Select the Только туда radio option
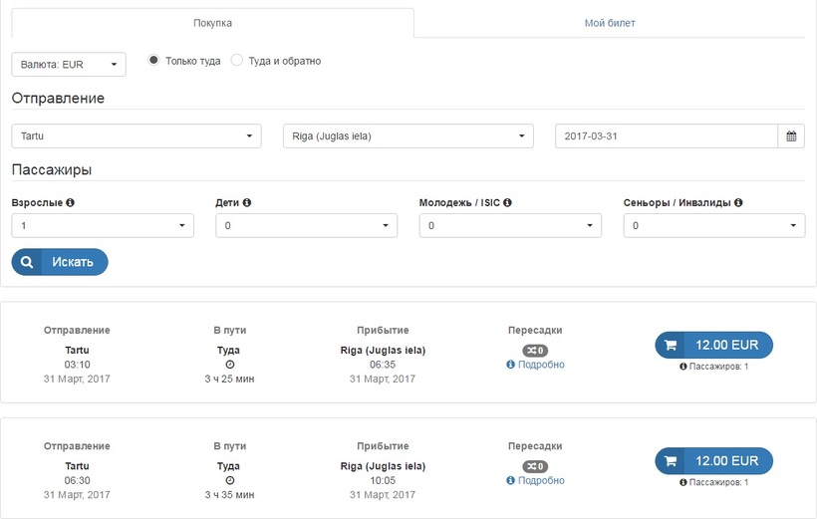Image resolution: width=817 pixels, height=519 pixels. (x=153, y=61)
